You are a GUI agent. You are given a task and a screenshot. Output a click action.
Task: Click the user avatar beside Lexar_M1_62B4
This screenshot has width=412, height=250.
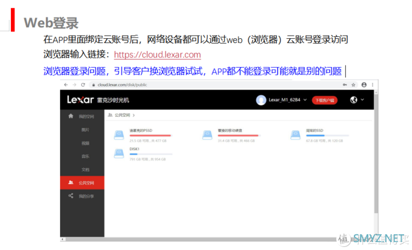click(261, 100)
